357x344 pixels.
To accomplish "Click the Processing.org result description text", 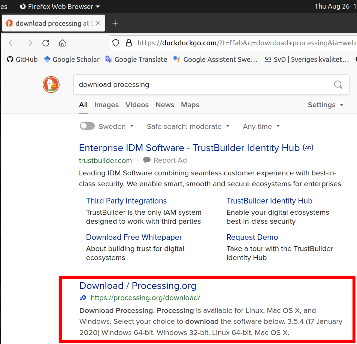I will click(x=211, y=322).
